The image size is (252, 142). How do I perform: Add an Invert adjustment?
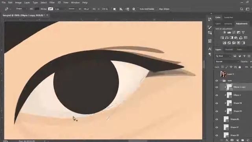click(x=224, y=43)
